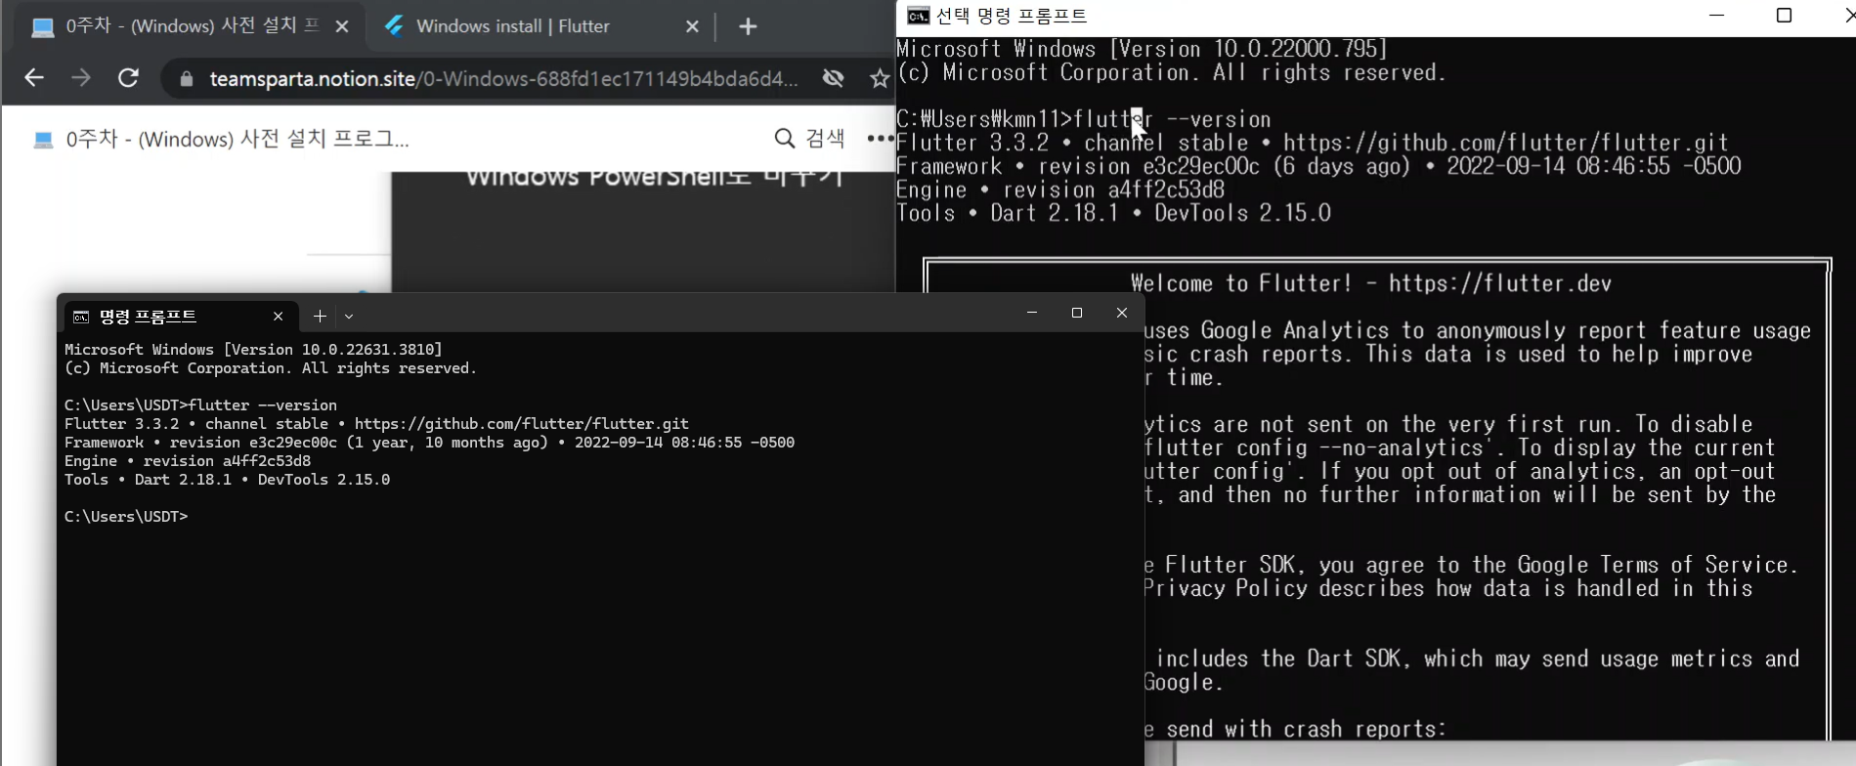Click the browser address bar URL
The image size is (1856, 766).
pos(503,79)
